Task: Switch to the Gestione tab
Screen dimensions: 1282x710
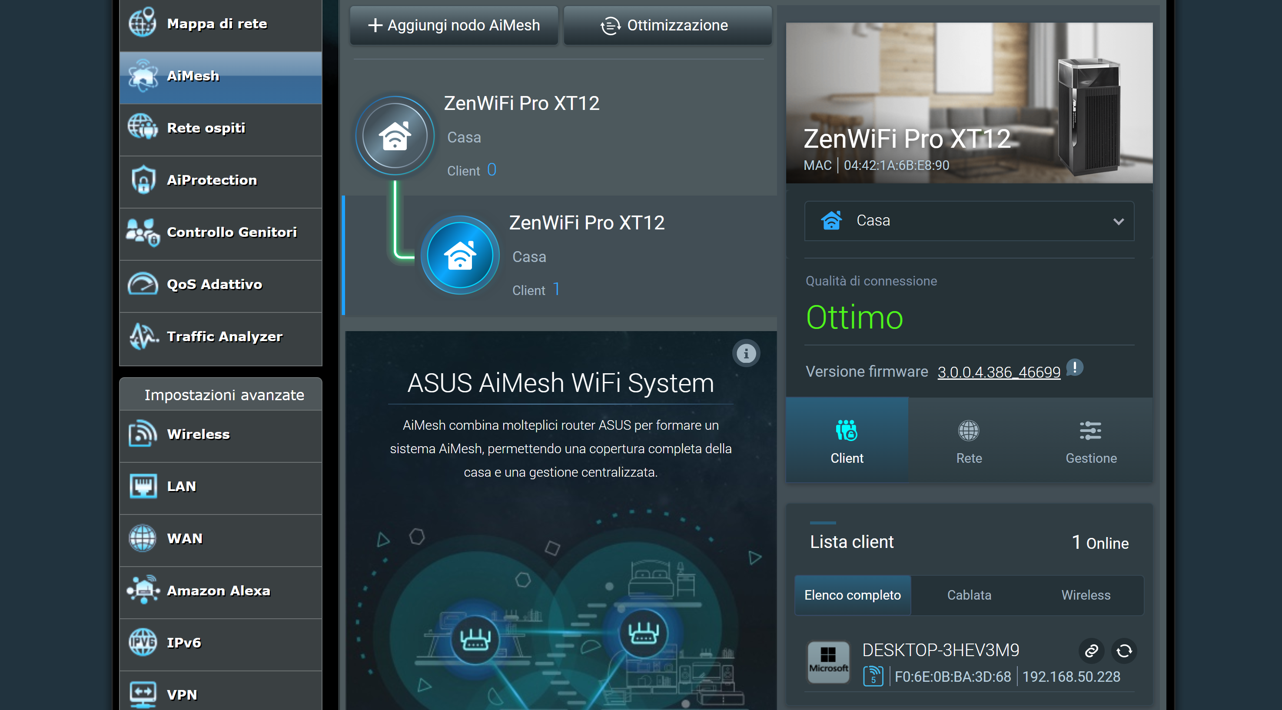Action: tap(1091, 439)
